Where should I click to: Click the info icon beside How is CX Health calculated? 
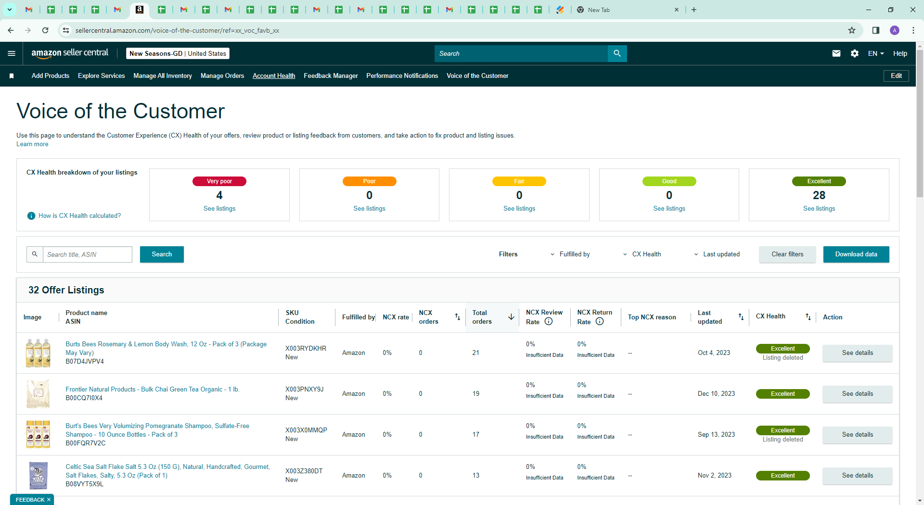click(x=31, y=216)
